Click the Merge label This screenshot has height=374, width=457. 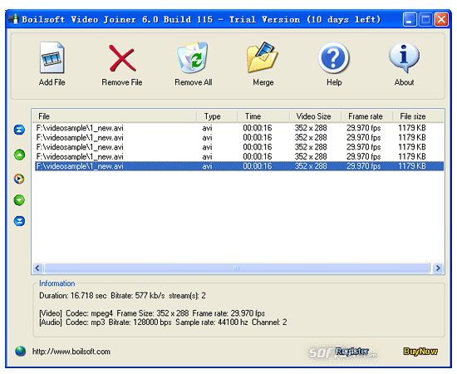(263, 82)
